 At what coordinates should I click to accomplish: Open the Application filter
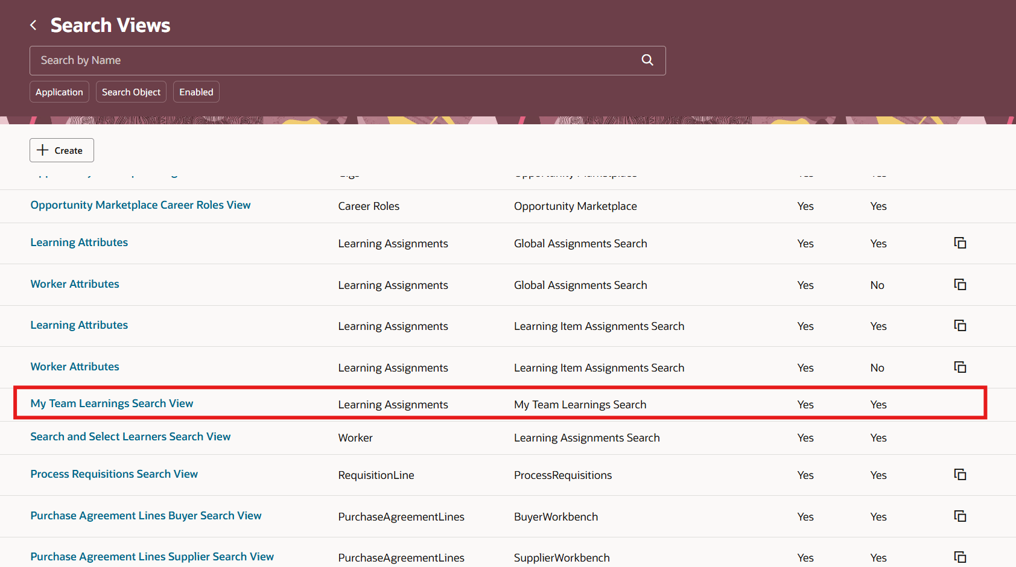[59, 92]
